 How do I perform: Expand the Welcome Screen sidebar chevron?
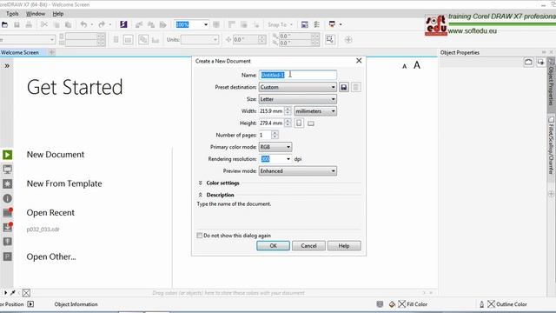pyautogui.click(x=7, y=66)
